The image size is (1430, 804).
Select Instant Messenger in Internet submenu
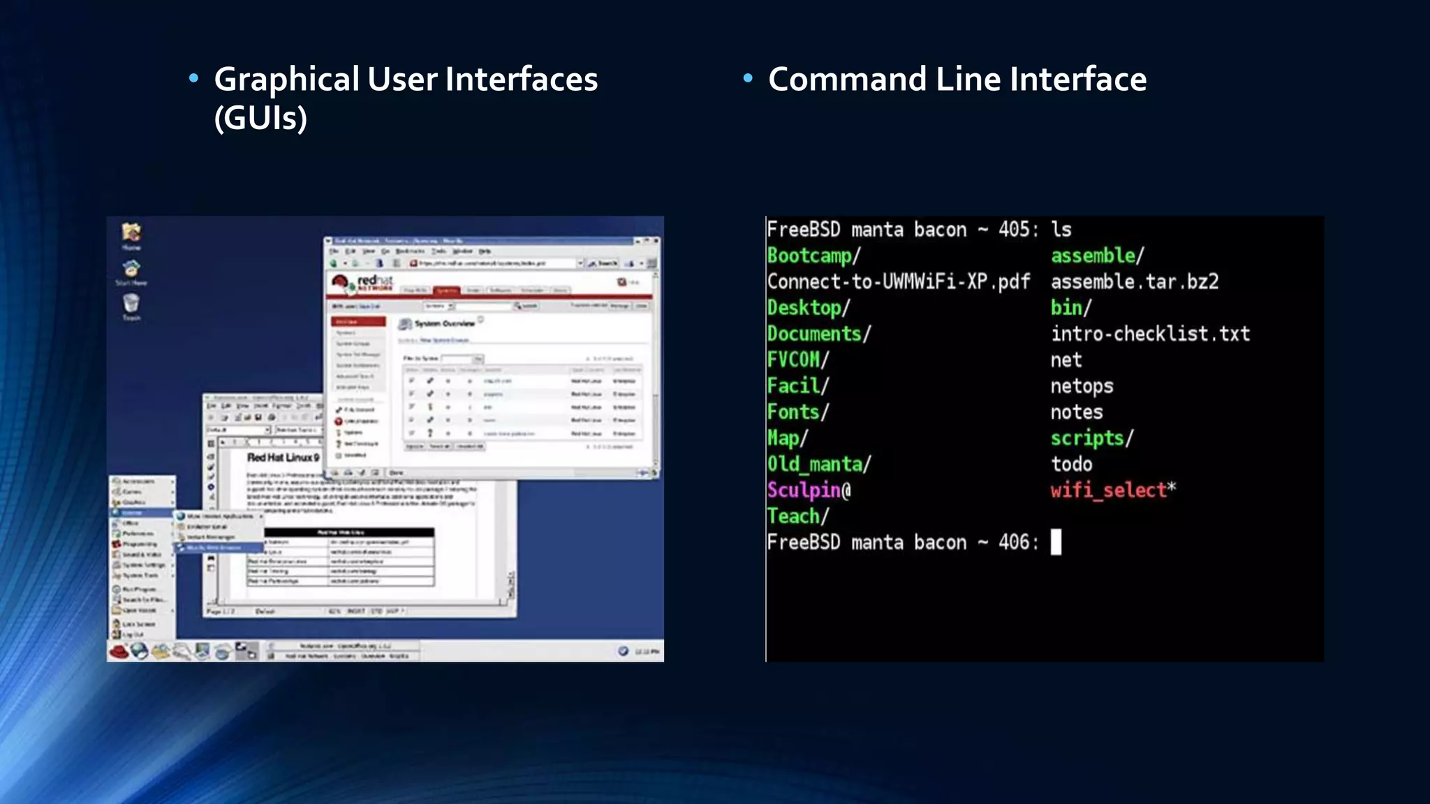pyautogui.click(x=219, y=537)
